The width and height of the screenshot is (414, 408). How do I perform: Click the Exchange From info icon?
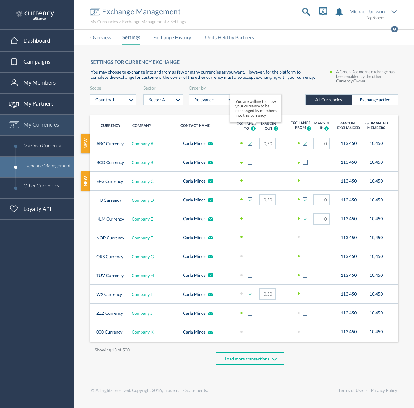[309, 128]
